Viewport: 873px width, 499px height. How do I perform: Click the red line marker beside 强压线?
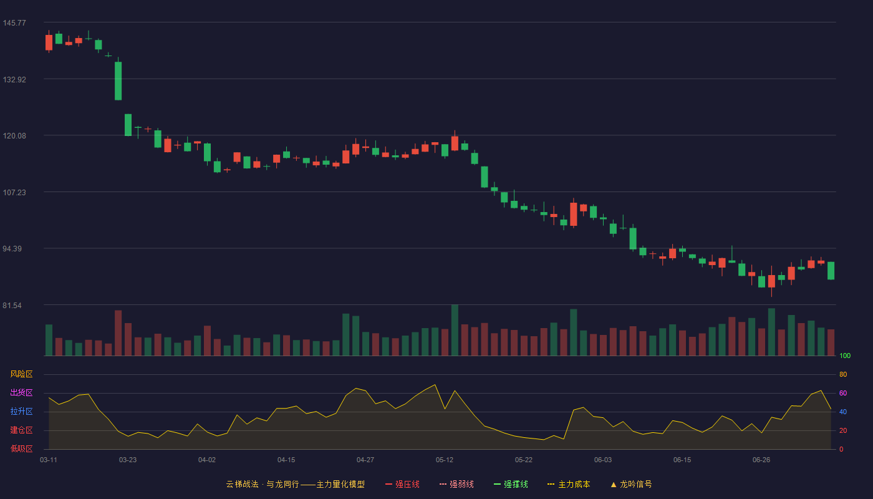point(389,485)
